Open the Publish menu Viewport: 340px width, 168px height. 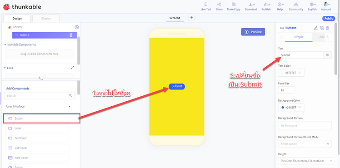266,6
